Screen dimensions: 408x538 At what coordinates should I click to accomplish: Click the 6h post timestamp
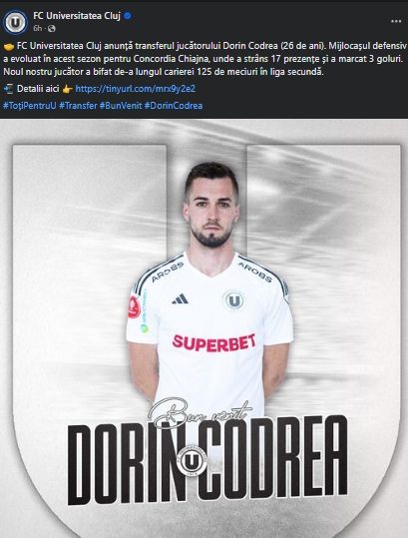tap(37, 29)
